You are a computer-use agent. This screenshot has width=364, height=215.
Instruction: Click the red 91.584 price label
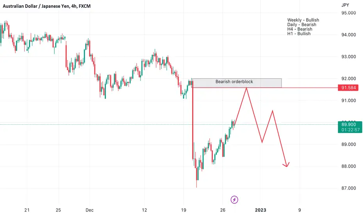tap(348, 88)
